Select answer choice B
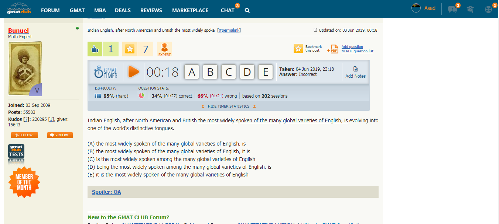This screenshot has height=224, width=499. click(x=210, y=72)
